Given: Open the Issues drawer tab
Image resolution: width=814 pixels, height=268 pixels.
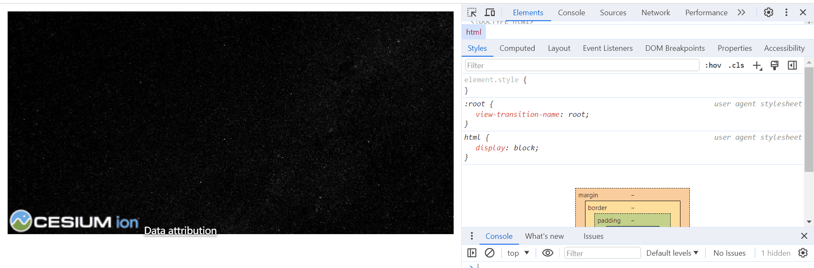Looking at the screenshot, I should click(593, 236).
